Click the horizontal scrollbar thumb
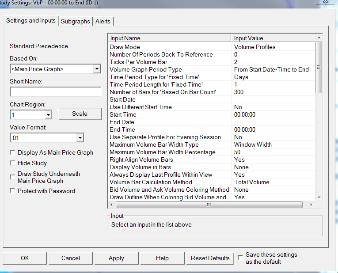This screenshot has height=273, width=338. [x=209, y=205]
